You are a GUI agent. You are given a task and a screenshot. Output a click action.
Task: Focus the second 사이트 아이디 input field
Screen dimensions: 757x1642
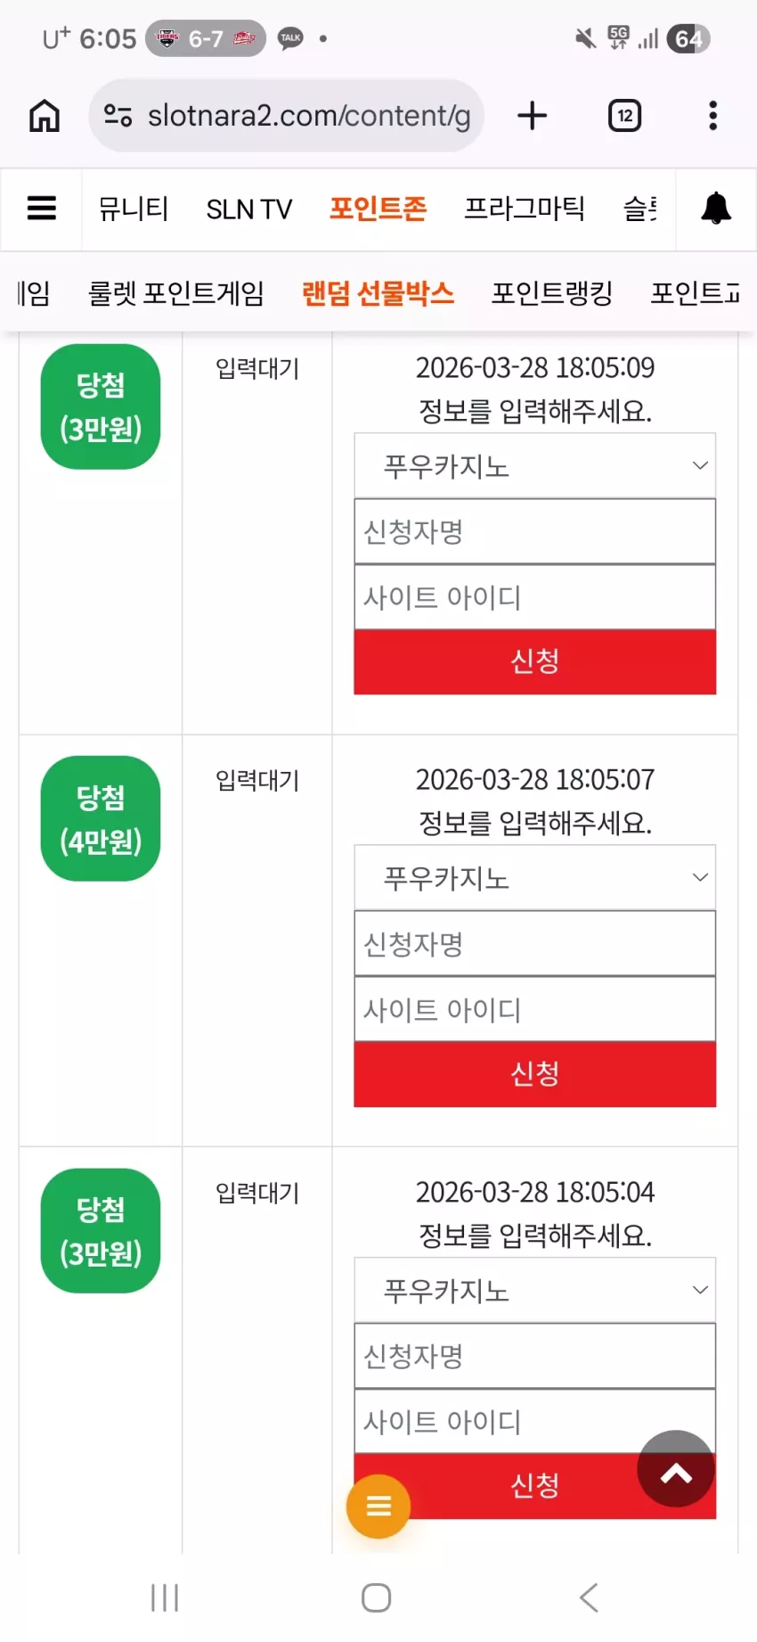point(535,1009)
